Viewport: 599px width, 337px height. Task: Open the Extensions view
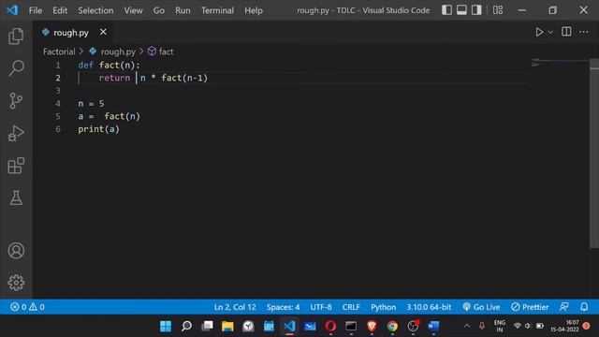pyautogui.click(x=16, y=166)
